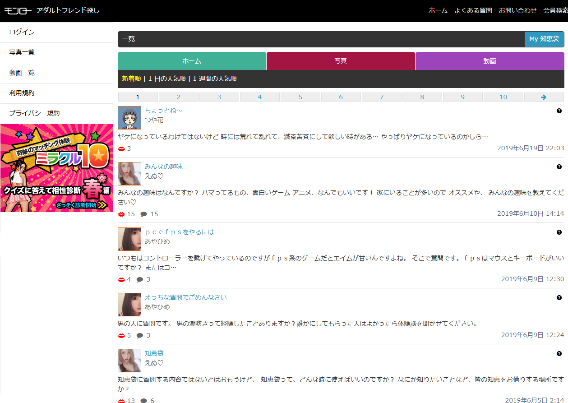Go to page 7
Viewport: 568px width, 403px height.
[x=382, y=97]
